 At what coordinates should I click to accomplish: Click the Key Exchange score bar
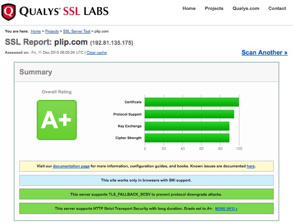click(x=187, y=126)
